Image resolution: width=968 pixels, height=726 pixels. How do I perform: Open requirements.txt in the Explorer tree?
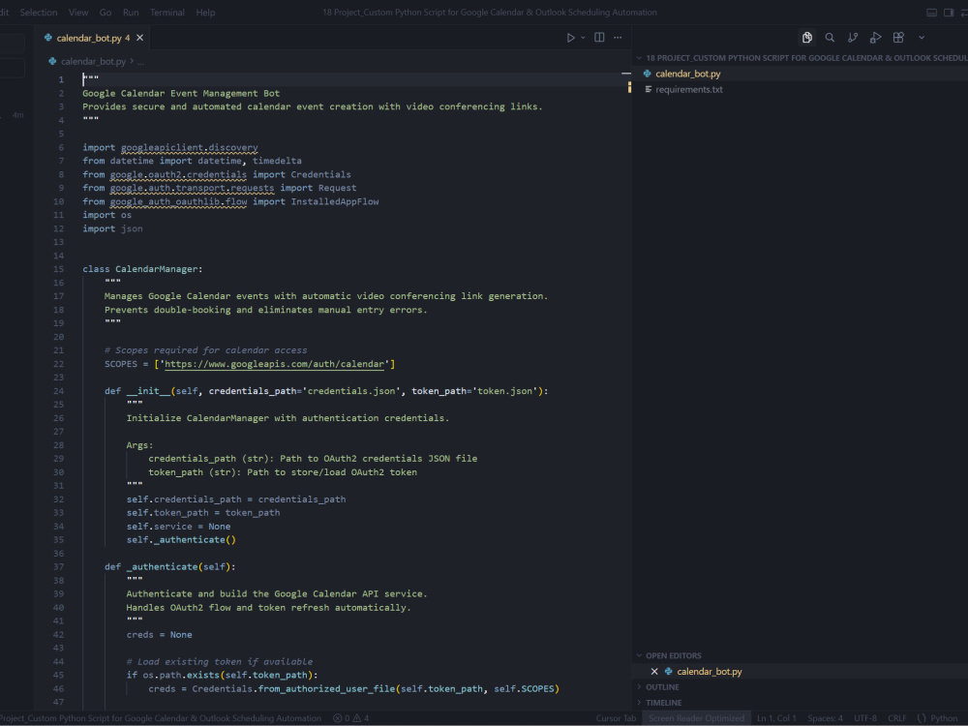pyautogui.click(x=801, y=89)
